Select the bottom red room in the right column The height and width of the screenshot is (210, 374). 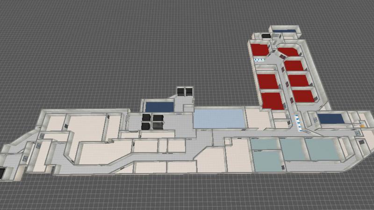(303, 96)
